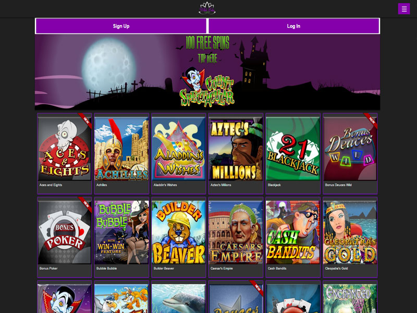Select the Aladdin's Wishes game icon
The width and height of the screenshot is (417, 313).
click(179, 153)
